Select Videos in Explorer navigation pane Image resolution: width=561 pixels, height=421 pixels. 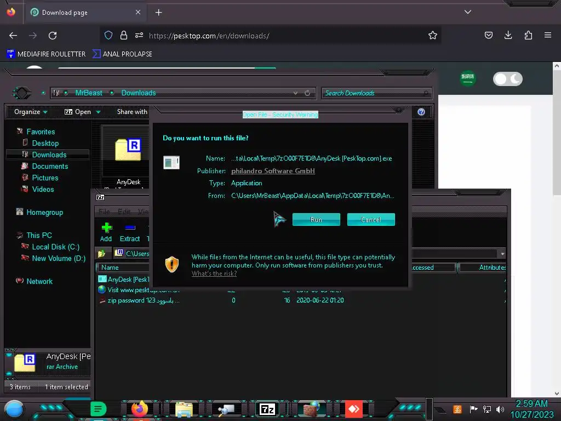[x=43, y=189]
